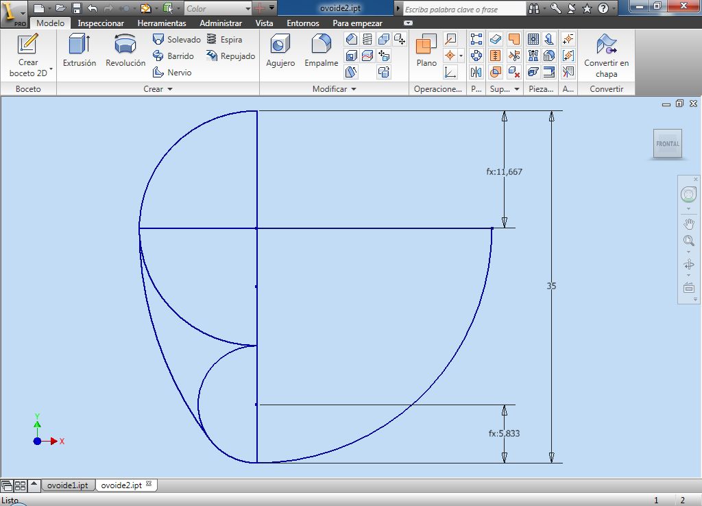Expand the Sup... panel dropdown
The height and width of the screenshot is (506, 702).
click(x=517, y=89)
